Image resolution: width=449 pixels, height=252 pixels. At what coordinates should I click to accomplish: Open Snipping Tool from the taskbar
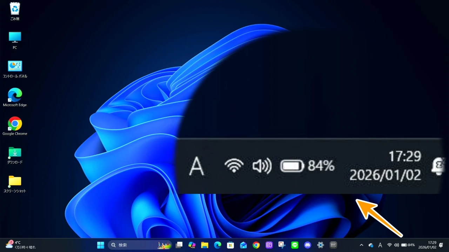coord(282,245)
